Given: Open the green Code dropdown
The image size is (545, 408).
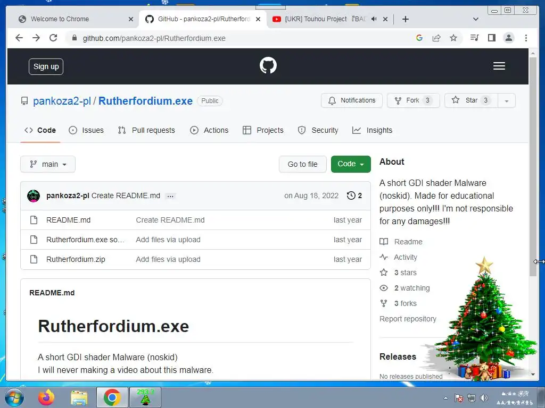Looking at the screenshot, I should [351, 164].
